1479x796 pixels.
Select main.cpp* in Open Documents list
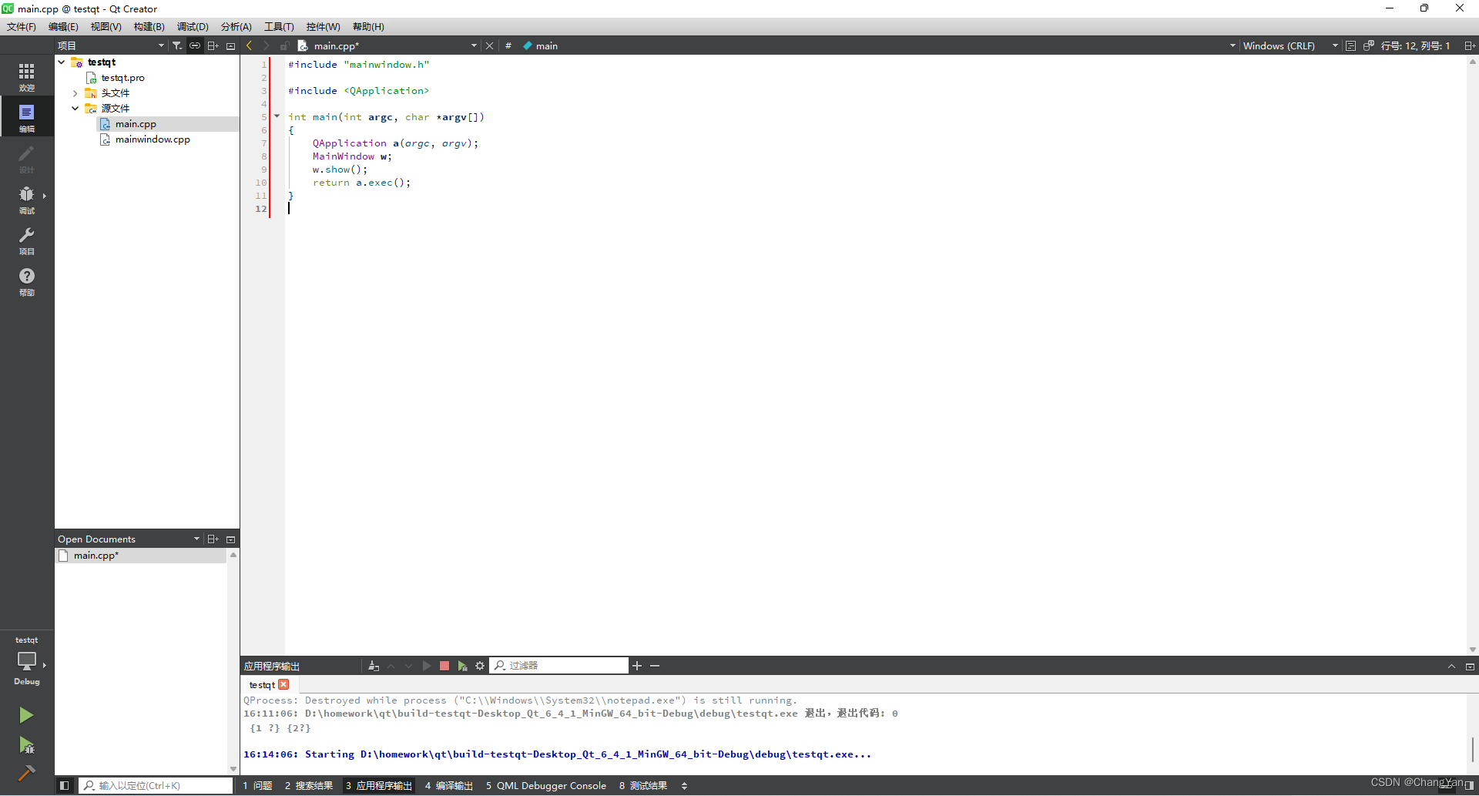(141, 556)
